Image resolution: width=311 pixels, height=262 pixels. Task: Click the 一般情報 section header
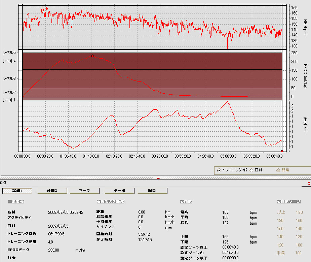click(x=16, y=201)
